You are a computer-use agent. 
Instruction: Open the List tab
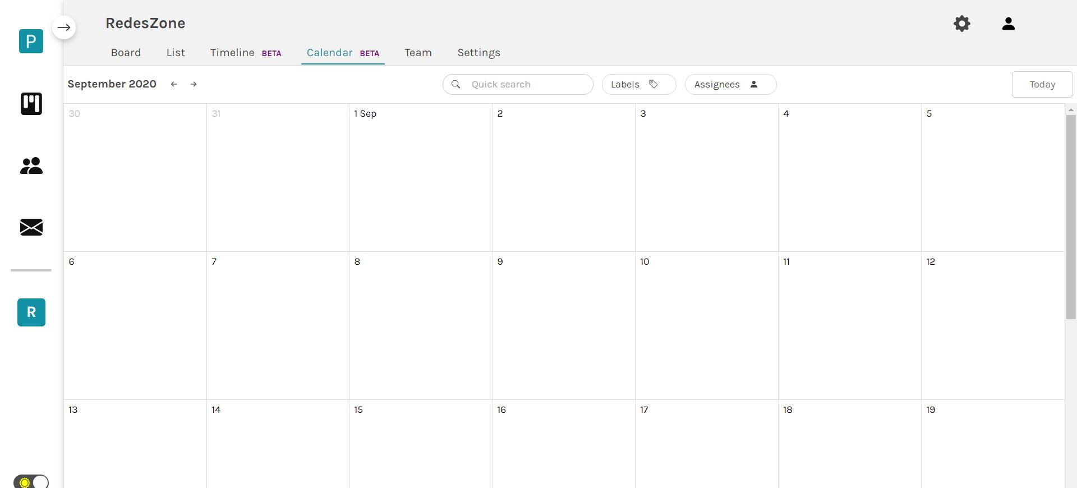coord(176,53)
